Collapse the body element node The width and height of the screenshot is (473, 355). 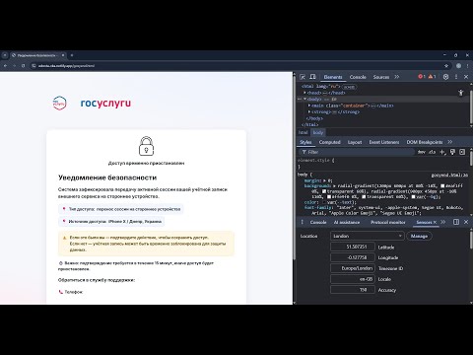tap(305, 99)
